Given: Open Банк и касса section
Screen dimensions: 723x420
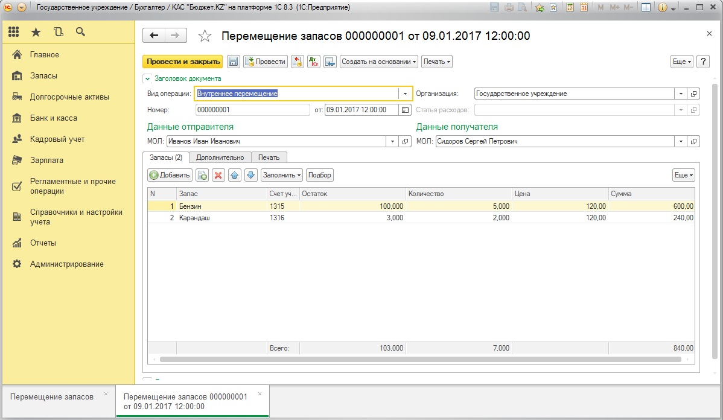Looking at the screenshot, I should point(54,118).
